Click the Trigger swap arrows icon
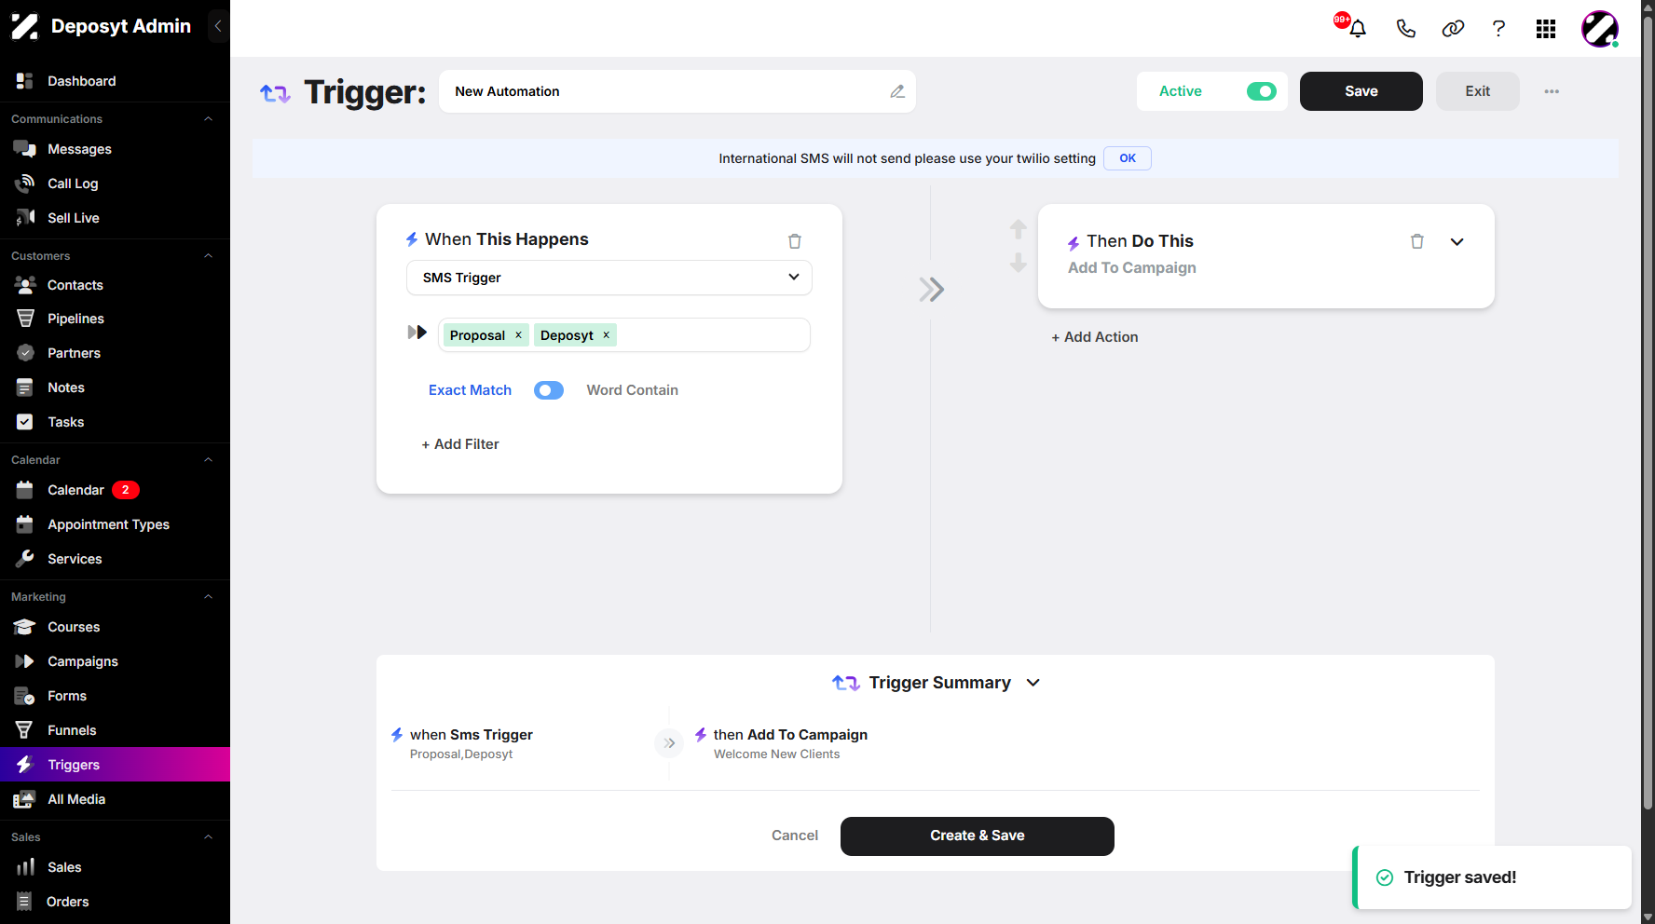 [275, 93]
